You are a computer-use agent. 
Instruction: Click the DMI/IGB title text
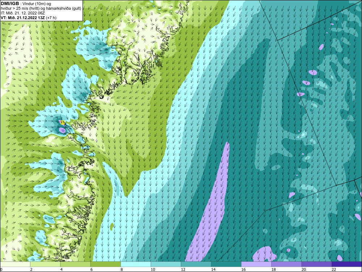(x=10, y=4)
